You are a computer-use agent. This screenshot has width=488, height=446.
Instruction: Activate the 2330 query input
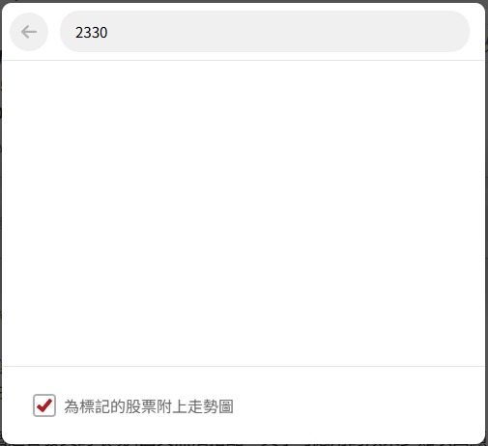point(265,32)
